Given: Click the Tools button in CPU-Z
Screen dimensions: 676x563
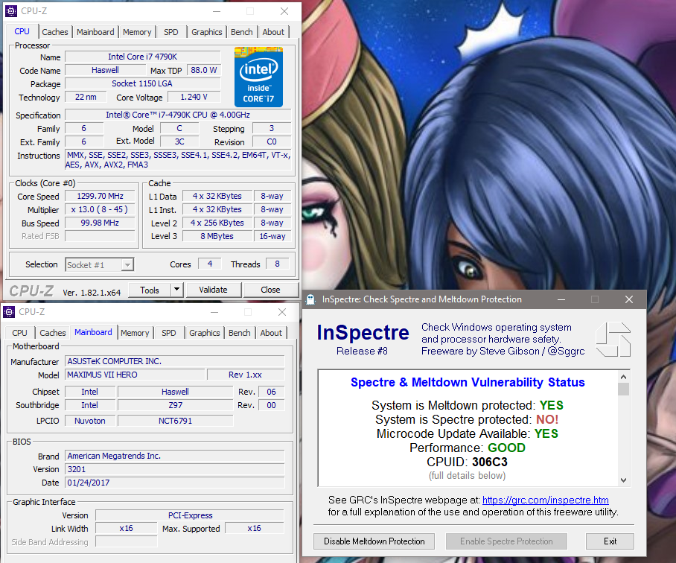Looking at the screenshot, I should [150, 290].
